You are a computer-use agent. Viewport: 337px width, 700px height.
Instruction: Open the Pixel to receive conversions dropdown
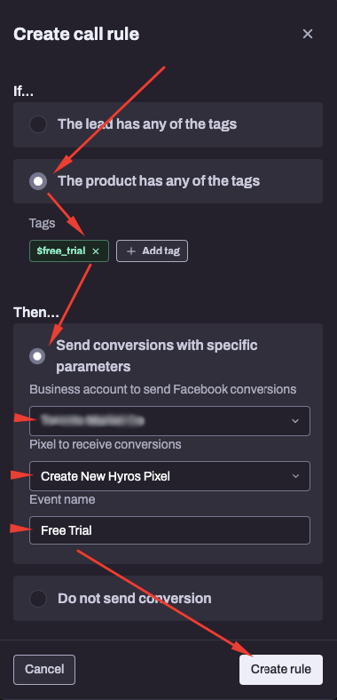tap(169, 476)
